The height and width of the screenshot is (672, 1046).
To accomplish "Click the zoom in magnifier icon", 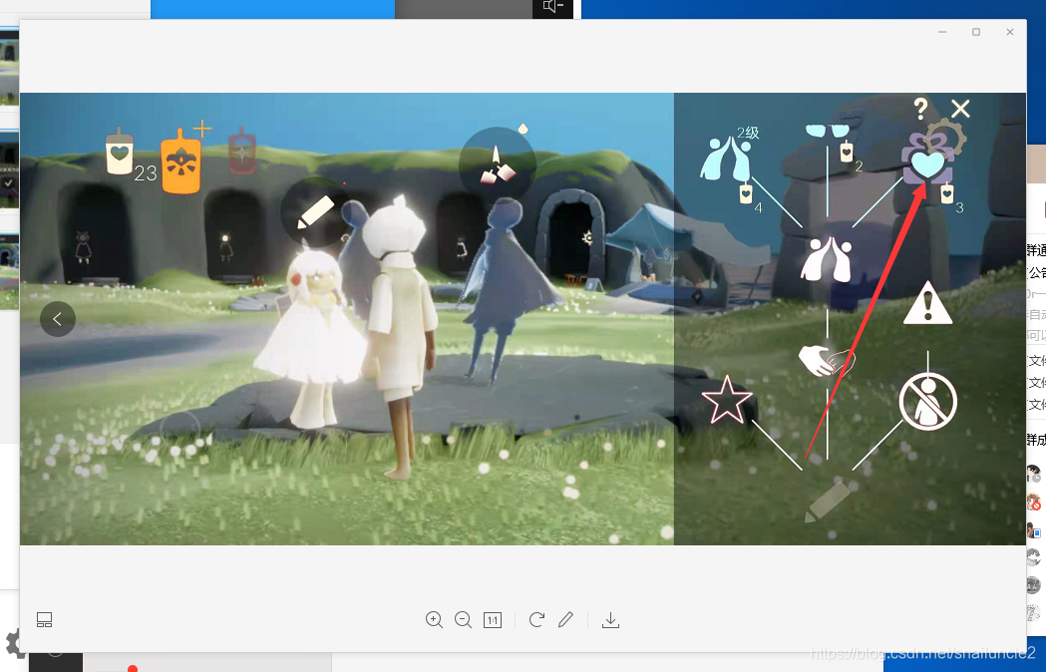I will click(x=435, y=620).
